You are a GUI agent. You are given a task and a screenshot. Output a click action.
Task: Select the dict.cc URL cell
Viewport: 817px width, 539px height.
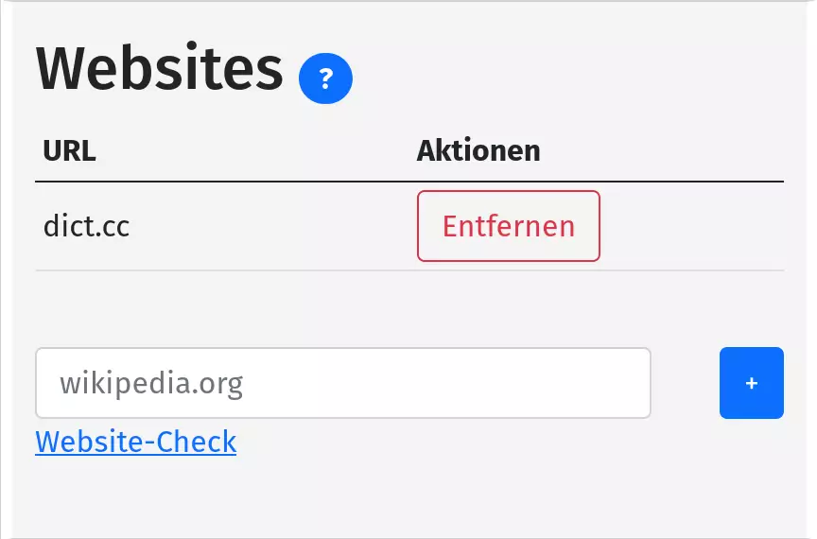pos(86,227)
